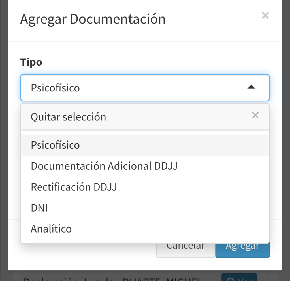The width and height of the screenshot is (290, 281).
Task: Click the magnifier icon on the Ver button
Action: pos(231,279)
